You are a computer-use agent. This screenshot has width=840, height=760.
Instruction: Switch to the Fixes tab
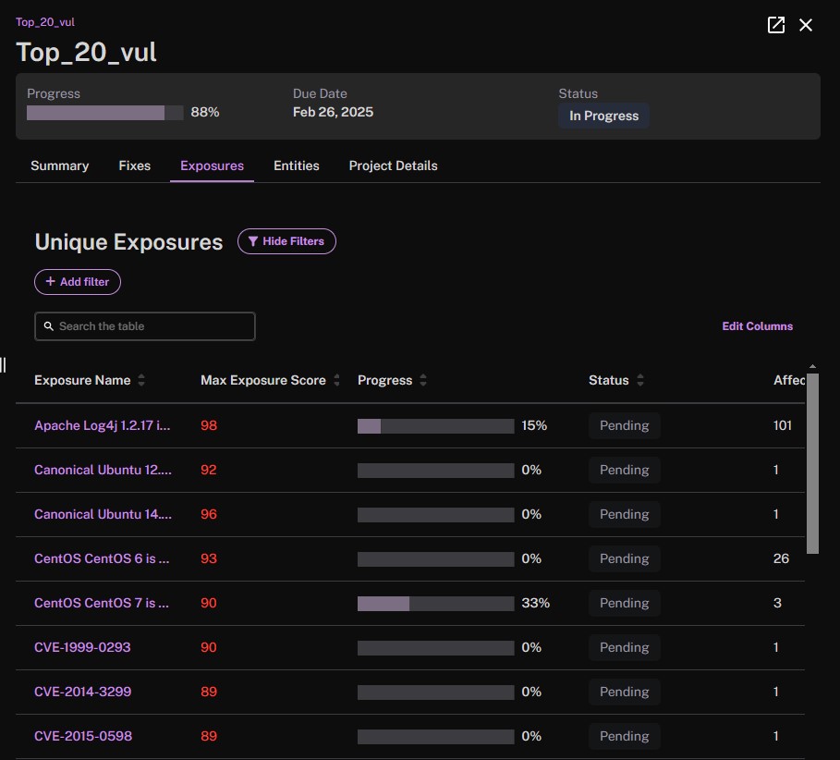point(135,165)
